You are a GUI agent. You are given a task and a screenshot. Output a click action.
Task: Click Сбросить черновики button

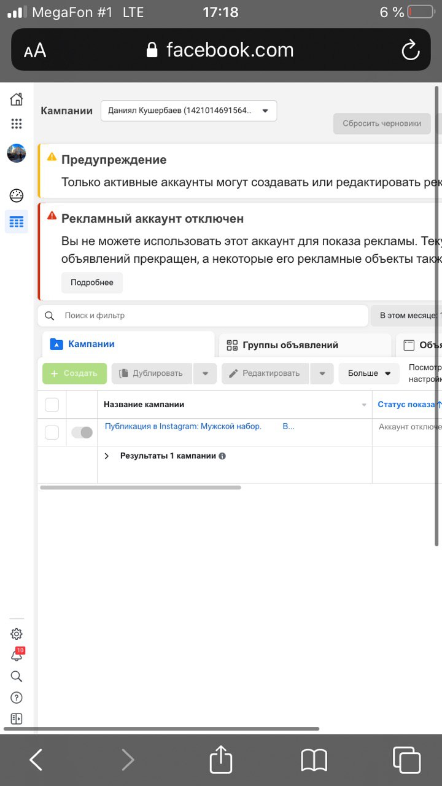point(382,123)
